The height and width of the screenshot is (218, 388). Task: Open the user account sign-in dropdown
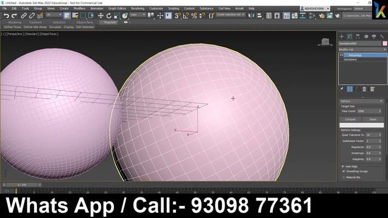tap(315, 8)
